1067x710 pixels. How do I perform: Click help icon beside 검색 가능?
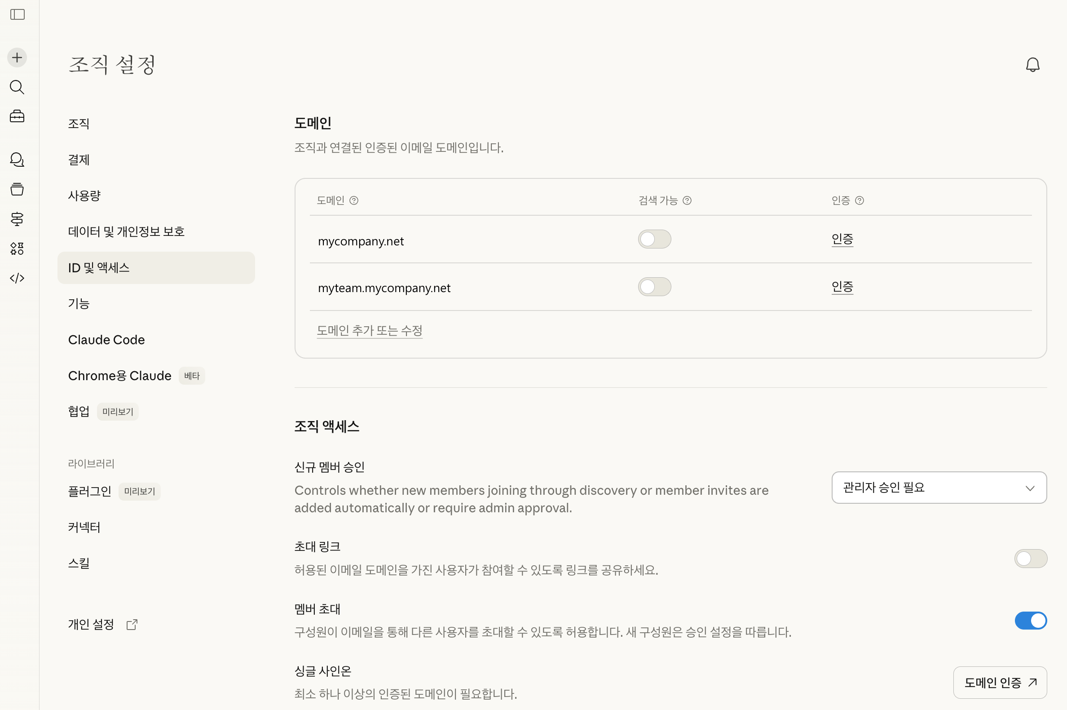(687, 200)
